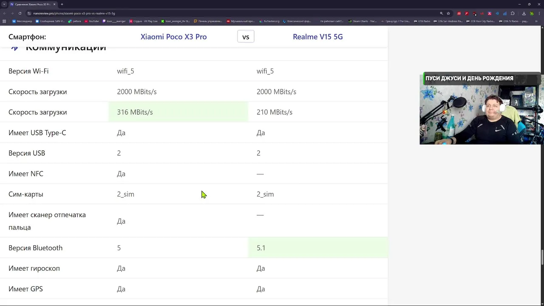
Task: Open the Steam Charts bookmark
Action: [362, 21]
